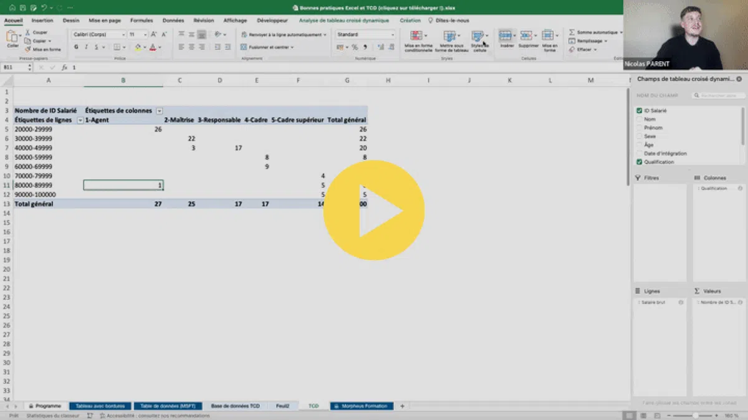This screenshot has height=420, width=748.
Task: Uncheck the ID Salarié field checkbox
Action: (639, 110)
